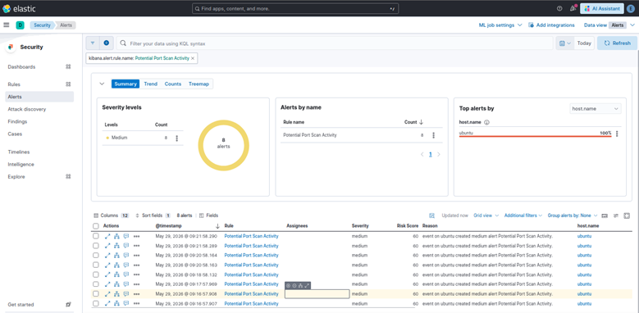
Task: Collapse the summary charts panel chevron
Action: (103, 84)
